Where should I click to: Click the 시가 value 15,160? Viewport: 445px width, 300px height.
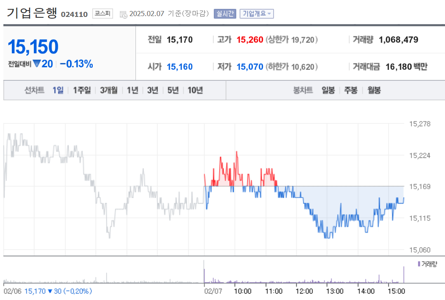tap(180, 67)
